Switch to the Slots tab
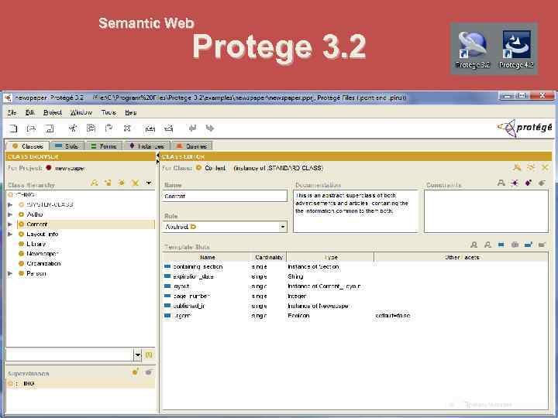 pos(67,146)
